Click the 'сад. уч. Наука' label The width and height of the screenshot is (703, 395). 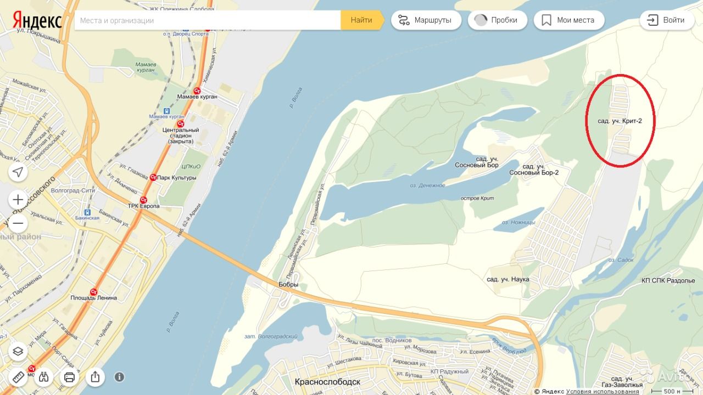pos(508,279)
